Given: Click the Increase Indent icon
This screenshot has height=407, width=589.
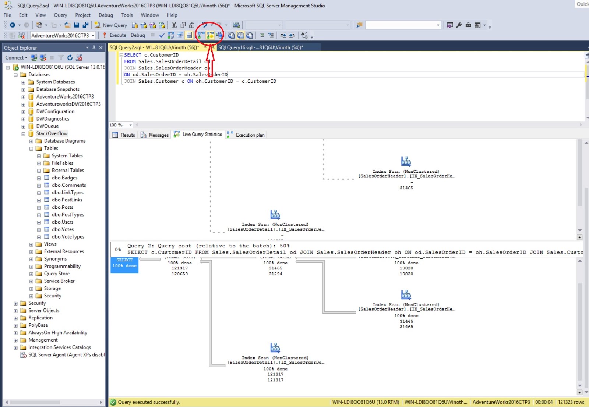Looking at the screenshot, I should pos(292,35).
